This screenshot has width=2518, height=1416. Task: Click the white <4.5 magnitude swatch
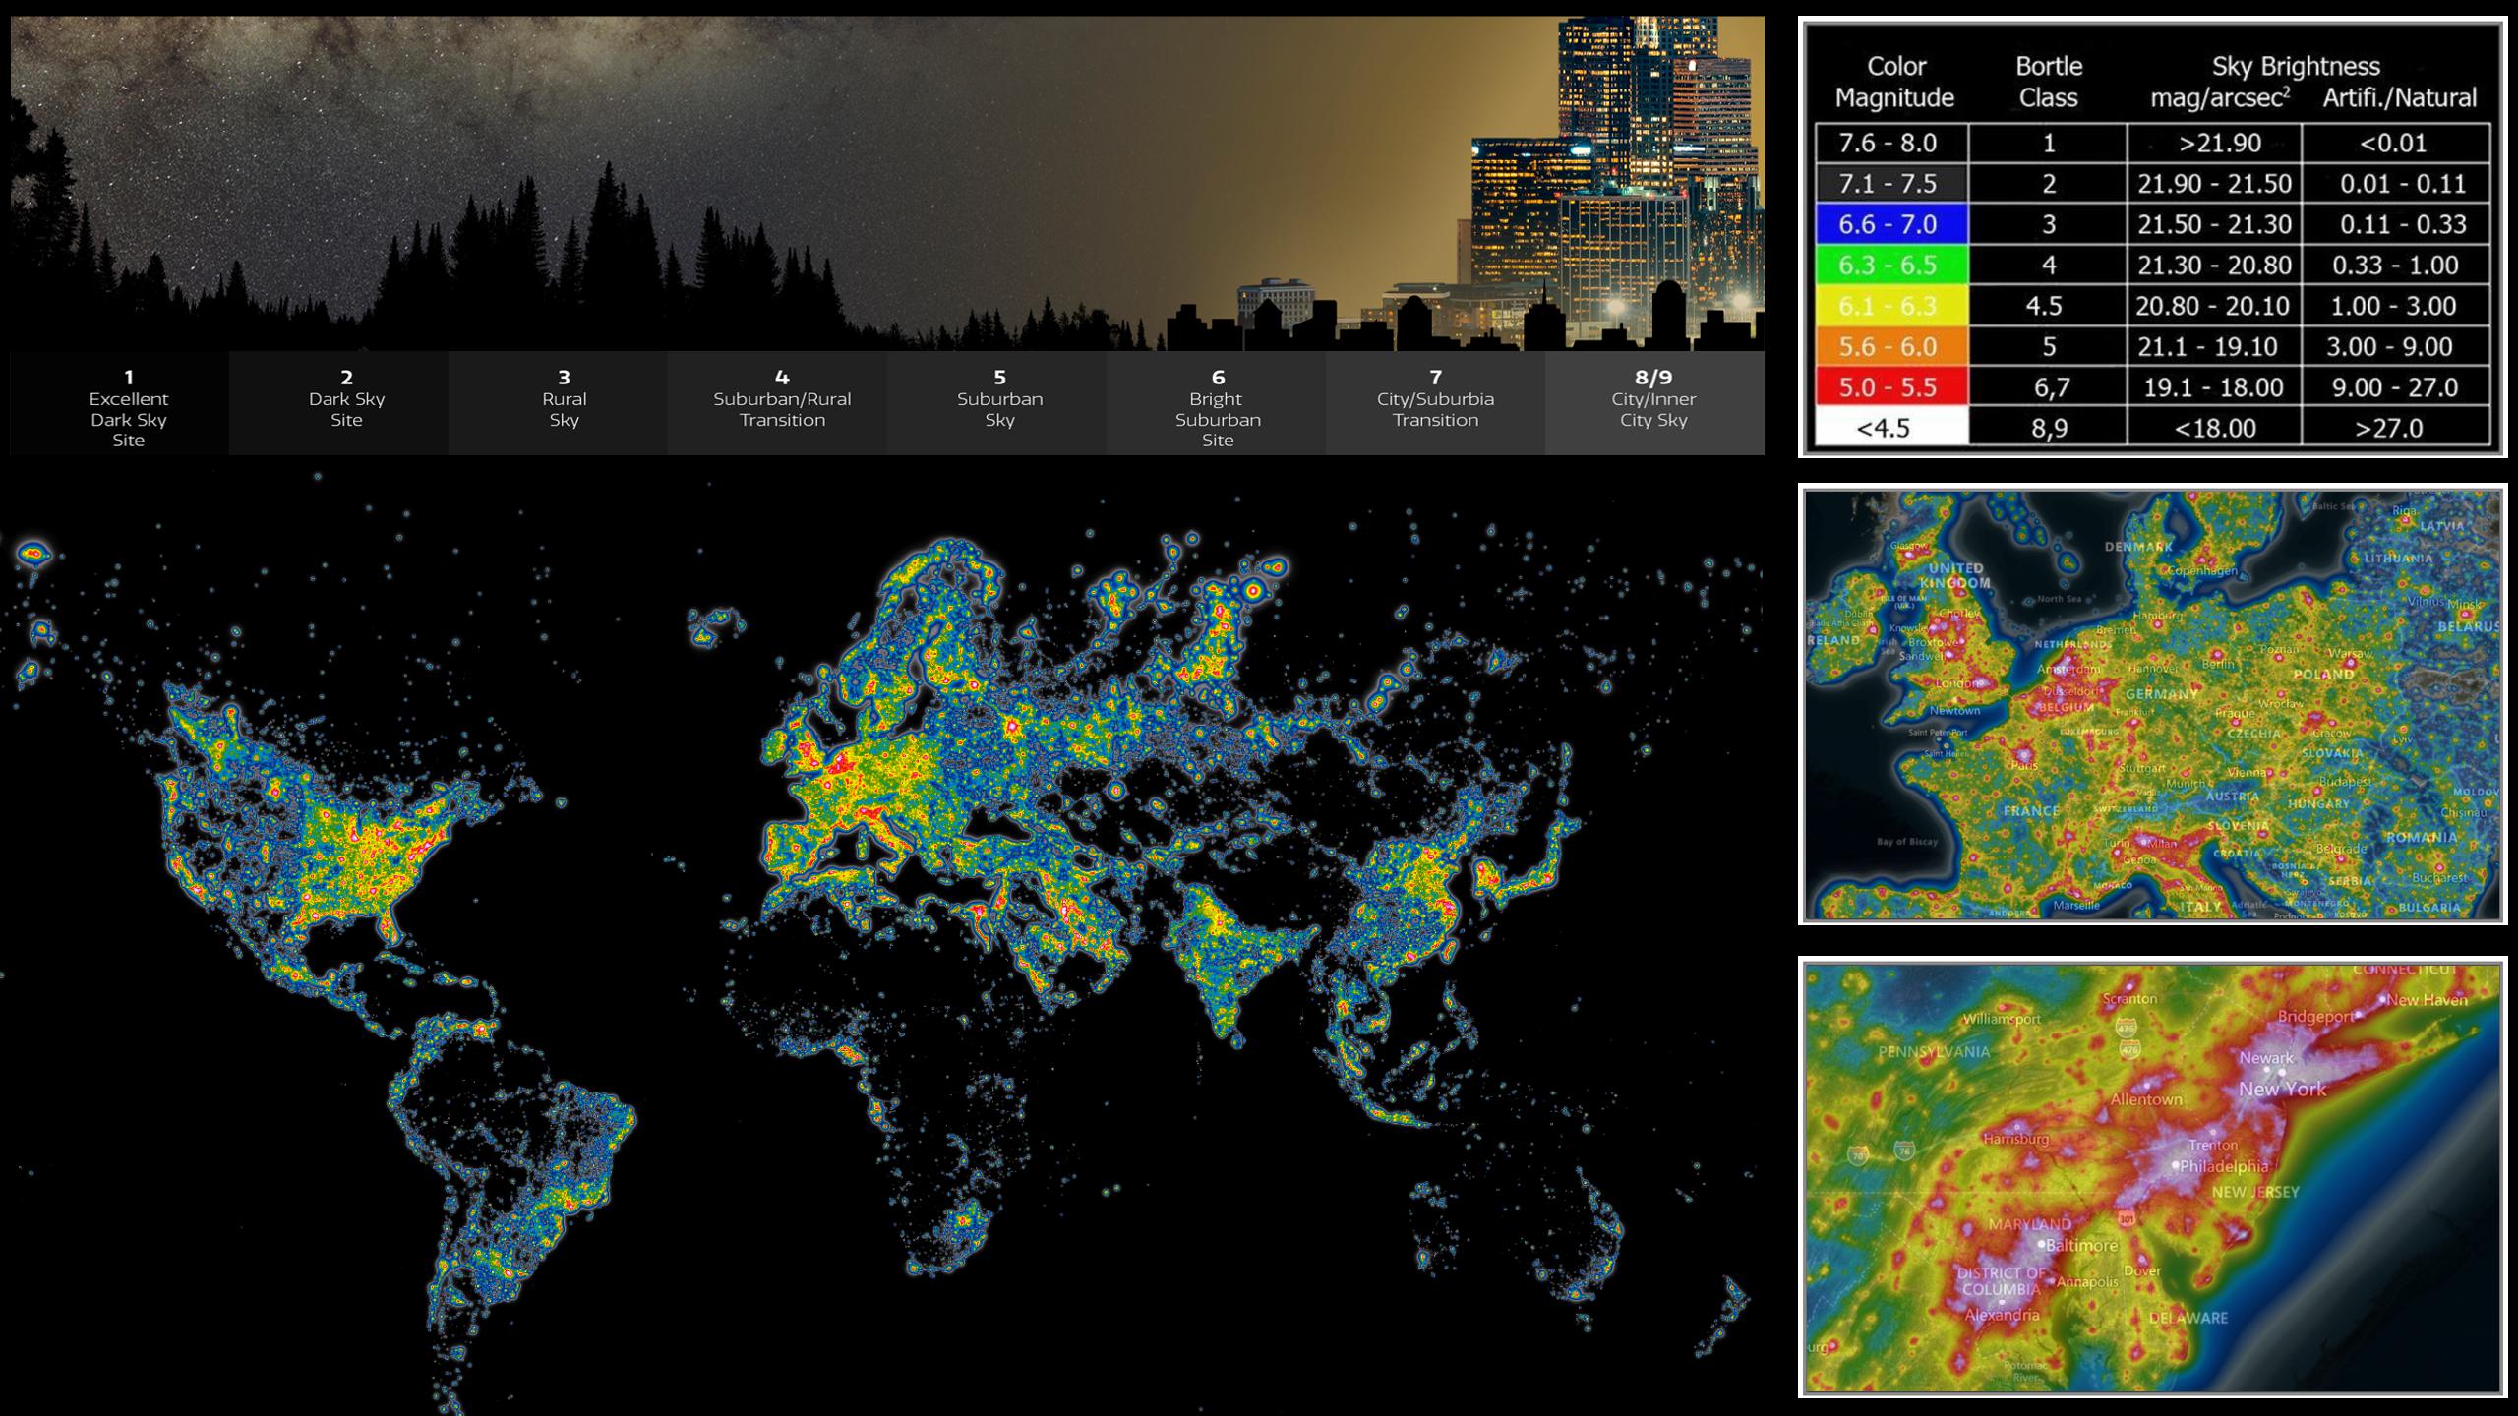point(1890,428)
